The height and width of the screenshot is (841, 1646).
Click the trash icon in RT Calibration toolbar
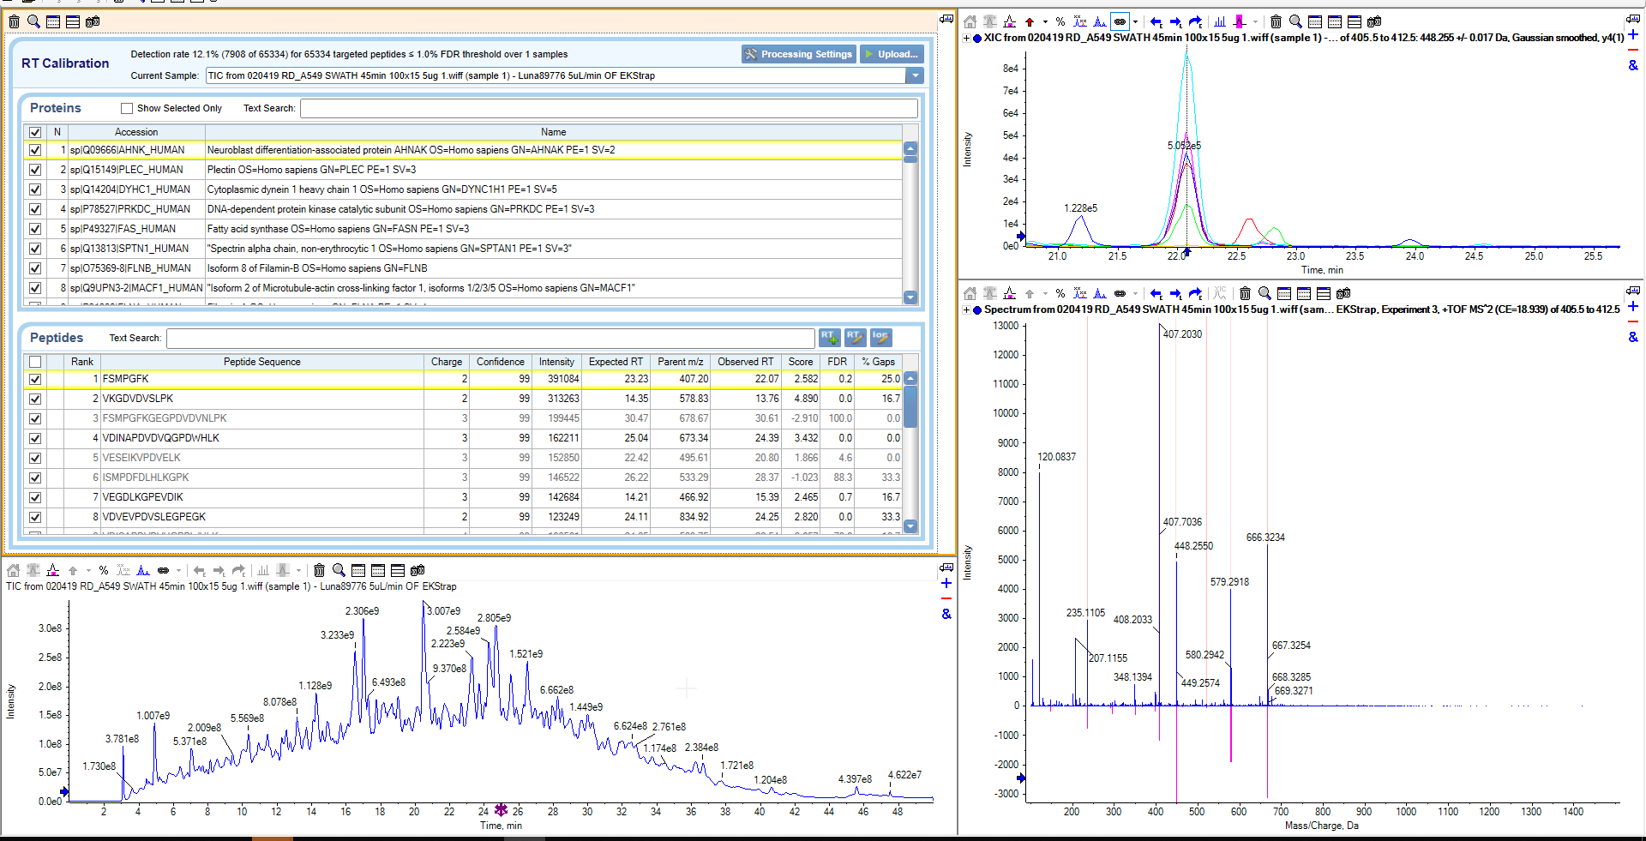pyautogui.click(x=14, y=21)
